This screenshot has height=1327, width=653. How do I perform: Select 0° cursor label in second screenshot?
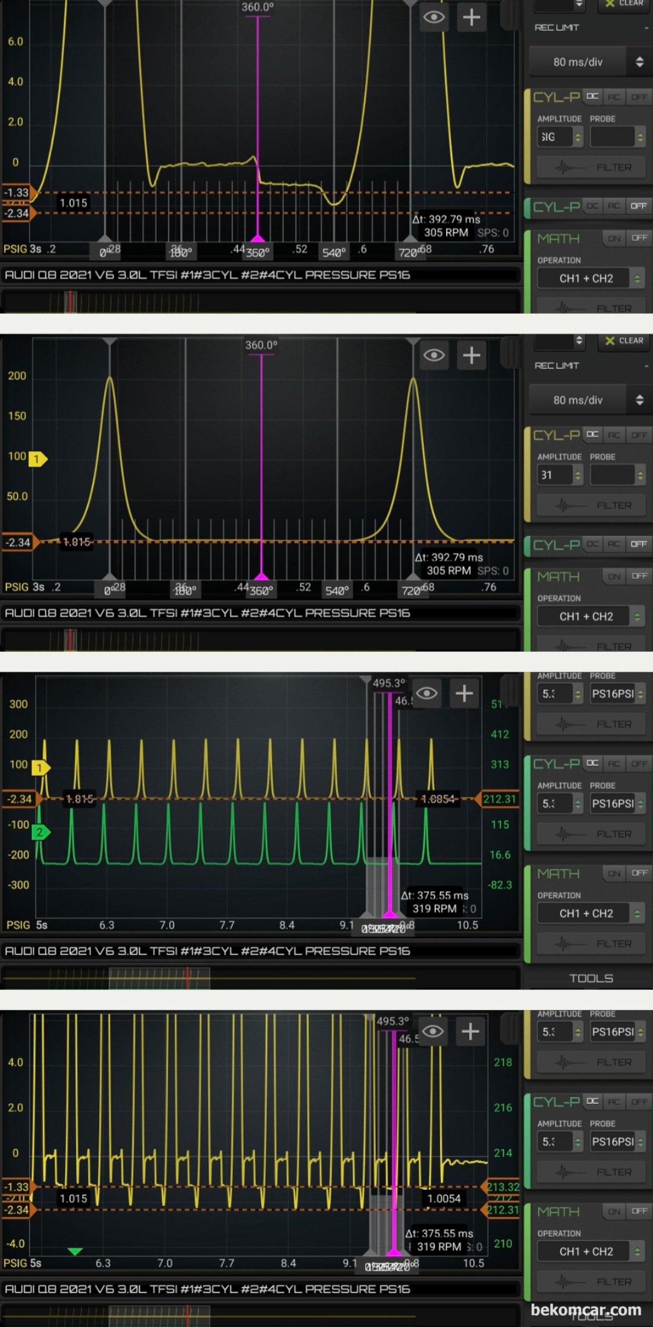pos(108,591)
